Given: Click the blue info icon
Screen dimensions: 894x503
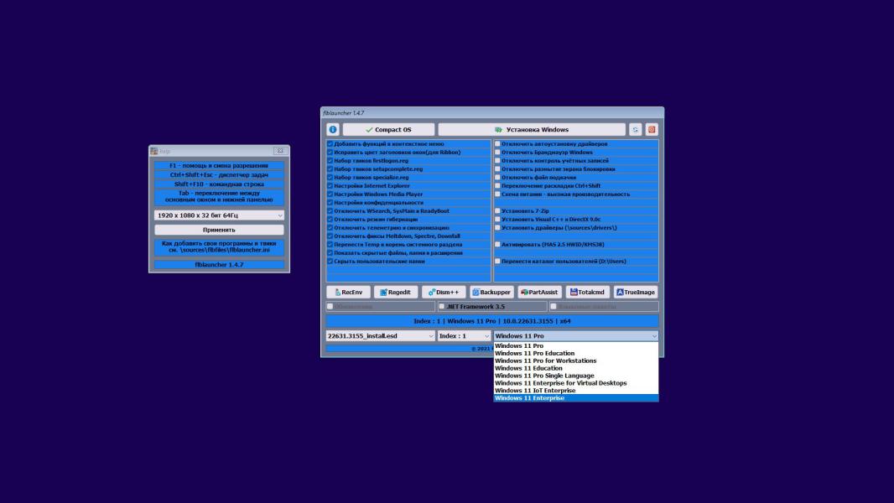Looking at the screenshot, I should click(x=332, y=130).
